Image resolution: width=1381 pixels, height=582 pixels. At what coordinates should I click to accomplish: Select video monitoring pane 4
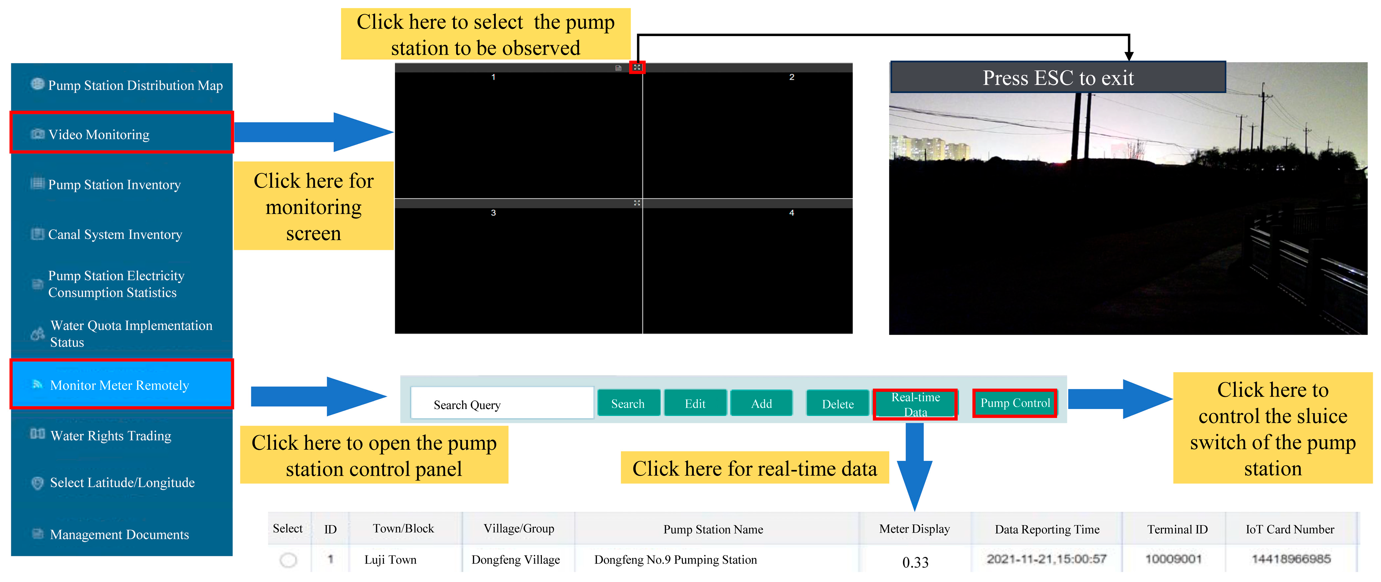click(747, 270)
